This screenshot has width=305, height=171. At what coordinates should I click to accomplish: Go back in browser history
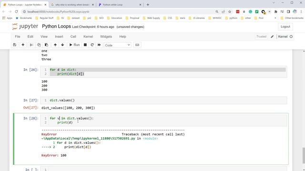click(4, 11)
